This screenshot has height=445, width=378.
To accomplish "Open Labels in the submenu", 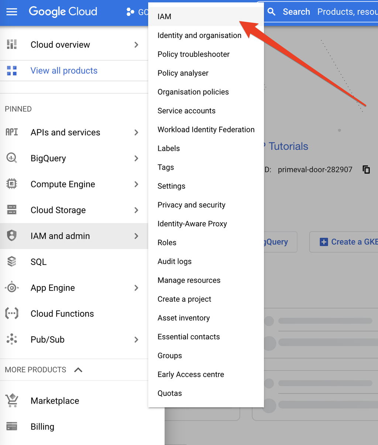I will [206, 149].
